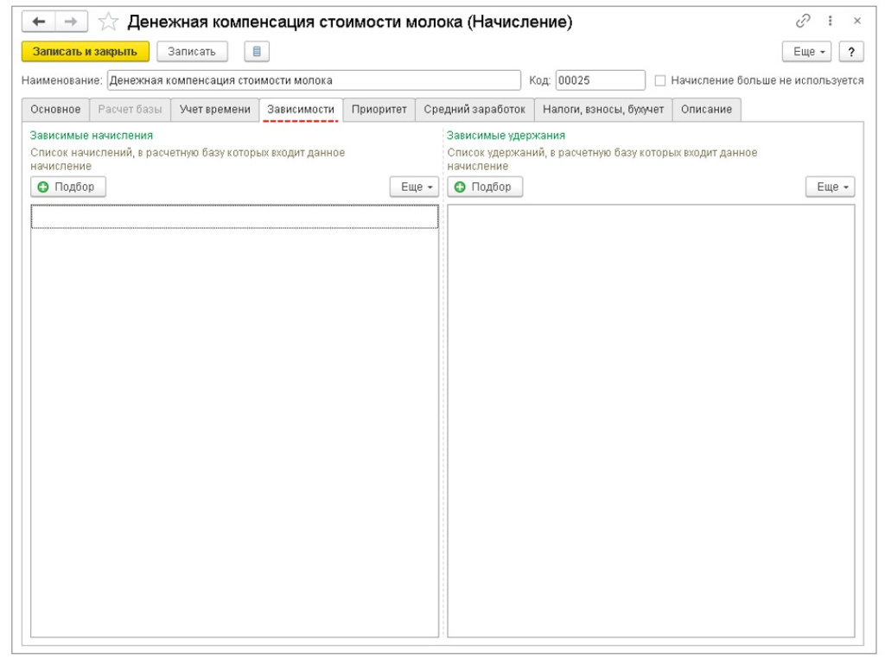The width and height of the screenshot is (885, 659).
Task: Show the 'Описание' tab
Action: tap(706, 110)
